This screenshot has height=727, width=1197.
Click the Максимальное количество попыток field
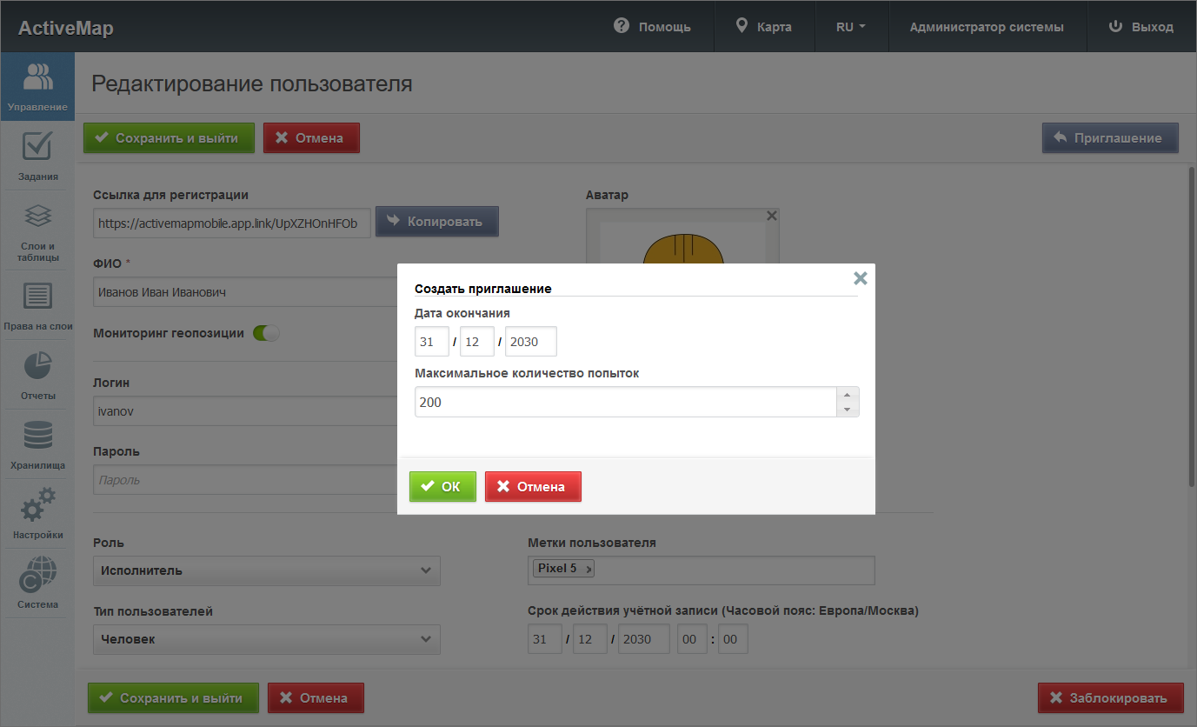[624, 403]
